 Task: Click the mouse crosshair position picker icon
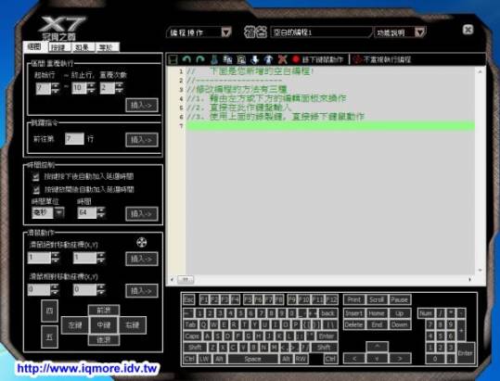(142, 243)
